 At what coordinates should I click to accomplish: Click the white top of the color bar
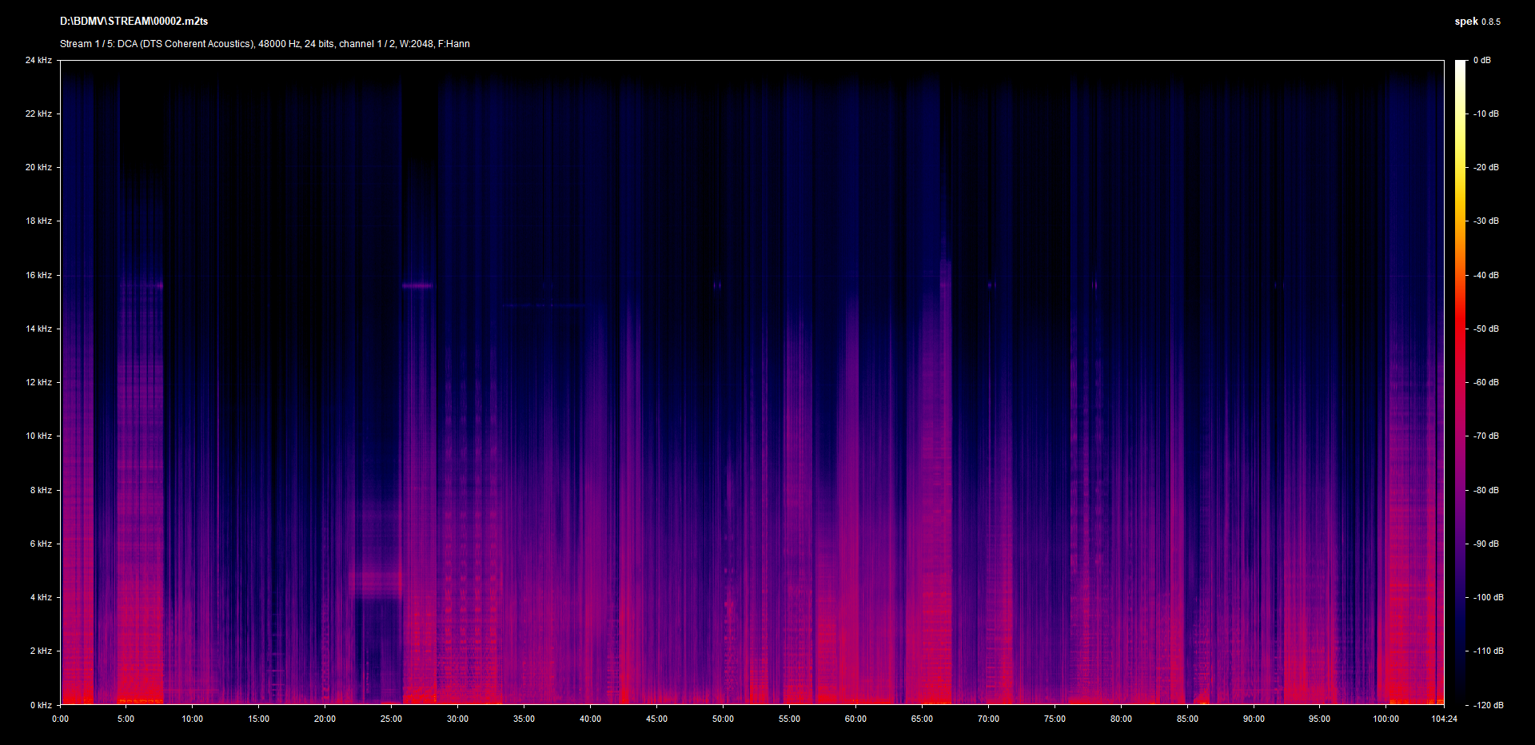tap(1460, 66)
